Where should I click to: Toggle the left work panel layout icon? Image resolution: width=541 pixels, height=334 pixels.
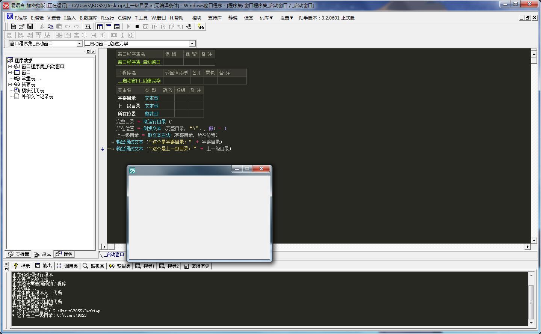[100, 26]
